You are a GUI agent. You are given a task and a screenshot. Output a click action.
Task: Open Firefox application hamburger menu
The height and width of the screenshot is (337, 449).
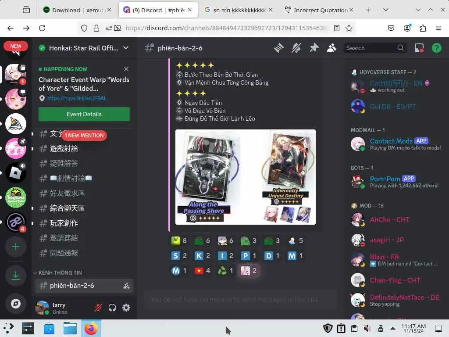438,28
